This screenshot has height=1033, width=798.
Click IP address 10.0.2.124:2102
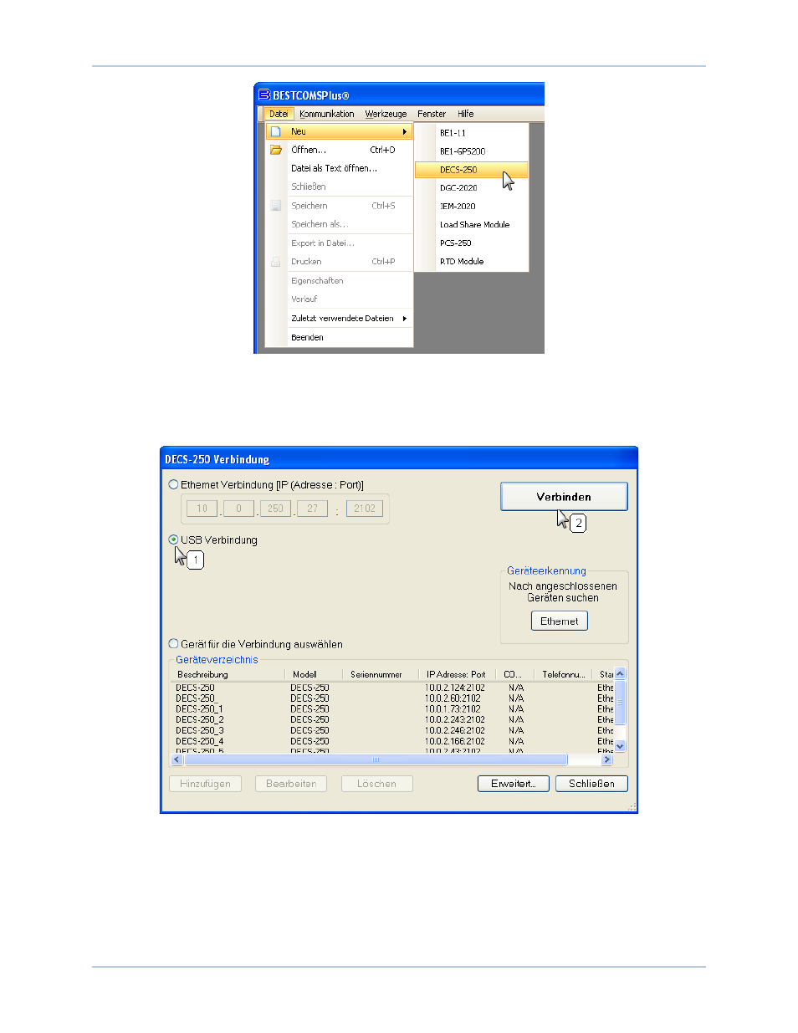tap(454, 688)
